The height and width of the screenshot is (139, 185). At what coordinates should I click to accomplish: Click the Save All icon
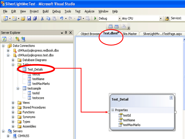(x=35, y=19)
